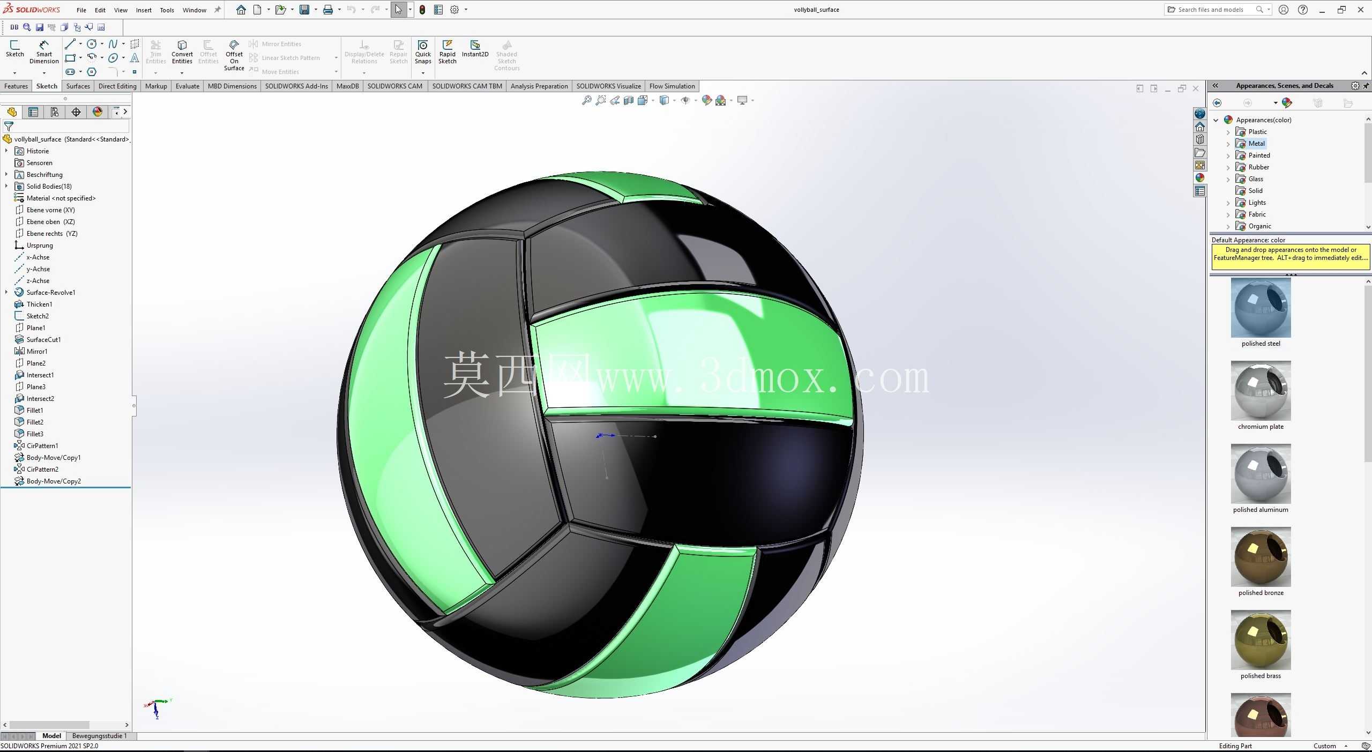Expand the Rubber appearances folder

tap(1228, 167)
